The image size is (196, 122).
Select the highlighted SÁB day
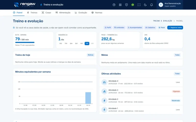(87, 43)
